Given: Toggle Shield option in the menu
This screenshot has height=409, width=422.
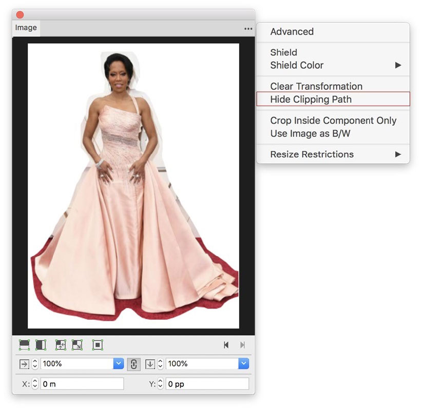Looking at the screenshot, I should 283,52.
